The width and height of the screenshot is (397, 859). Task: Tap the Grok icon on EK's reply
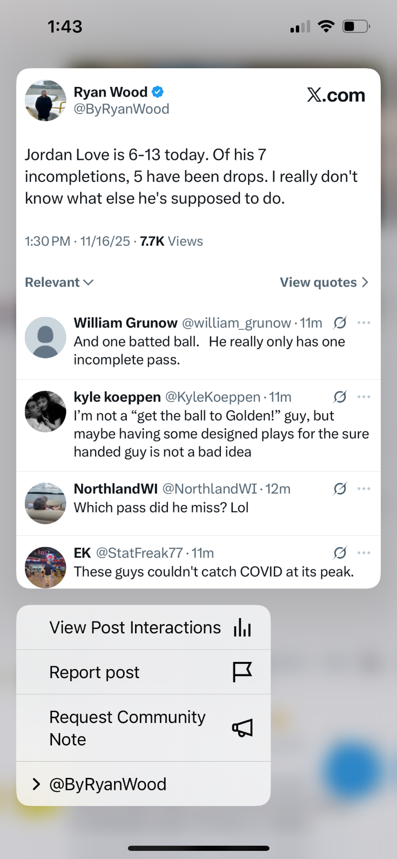pos(340,553)
